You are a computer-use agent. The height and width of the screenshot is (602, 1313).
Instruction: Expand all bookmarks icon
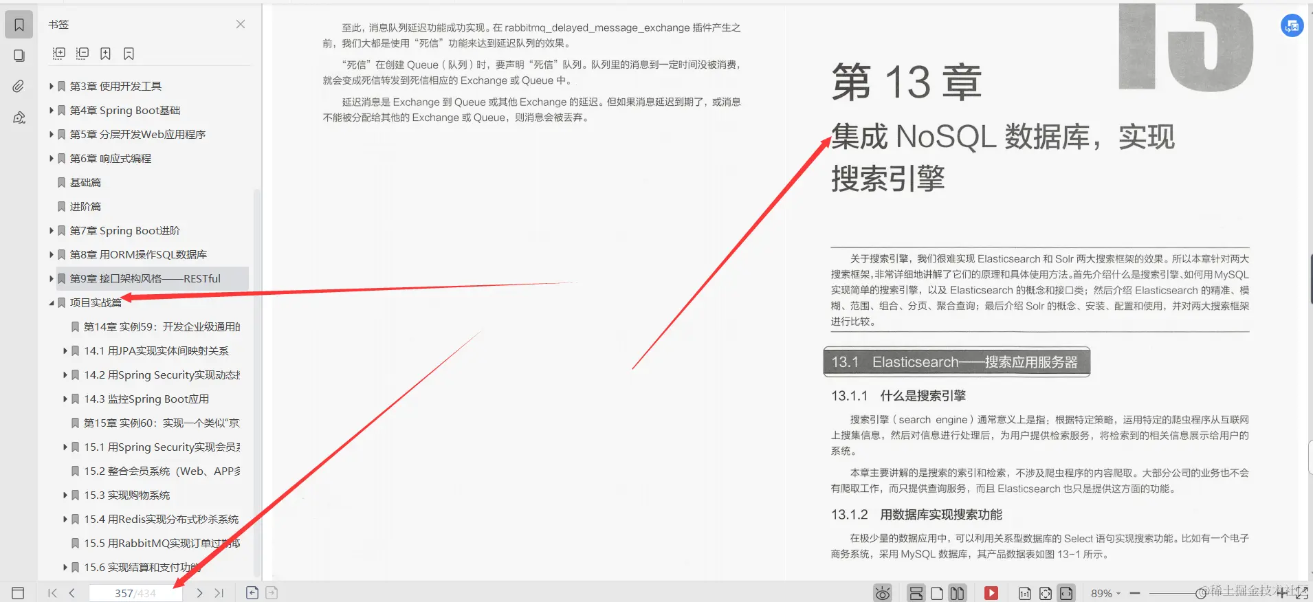(59, 54)
